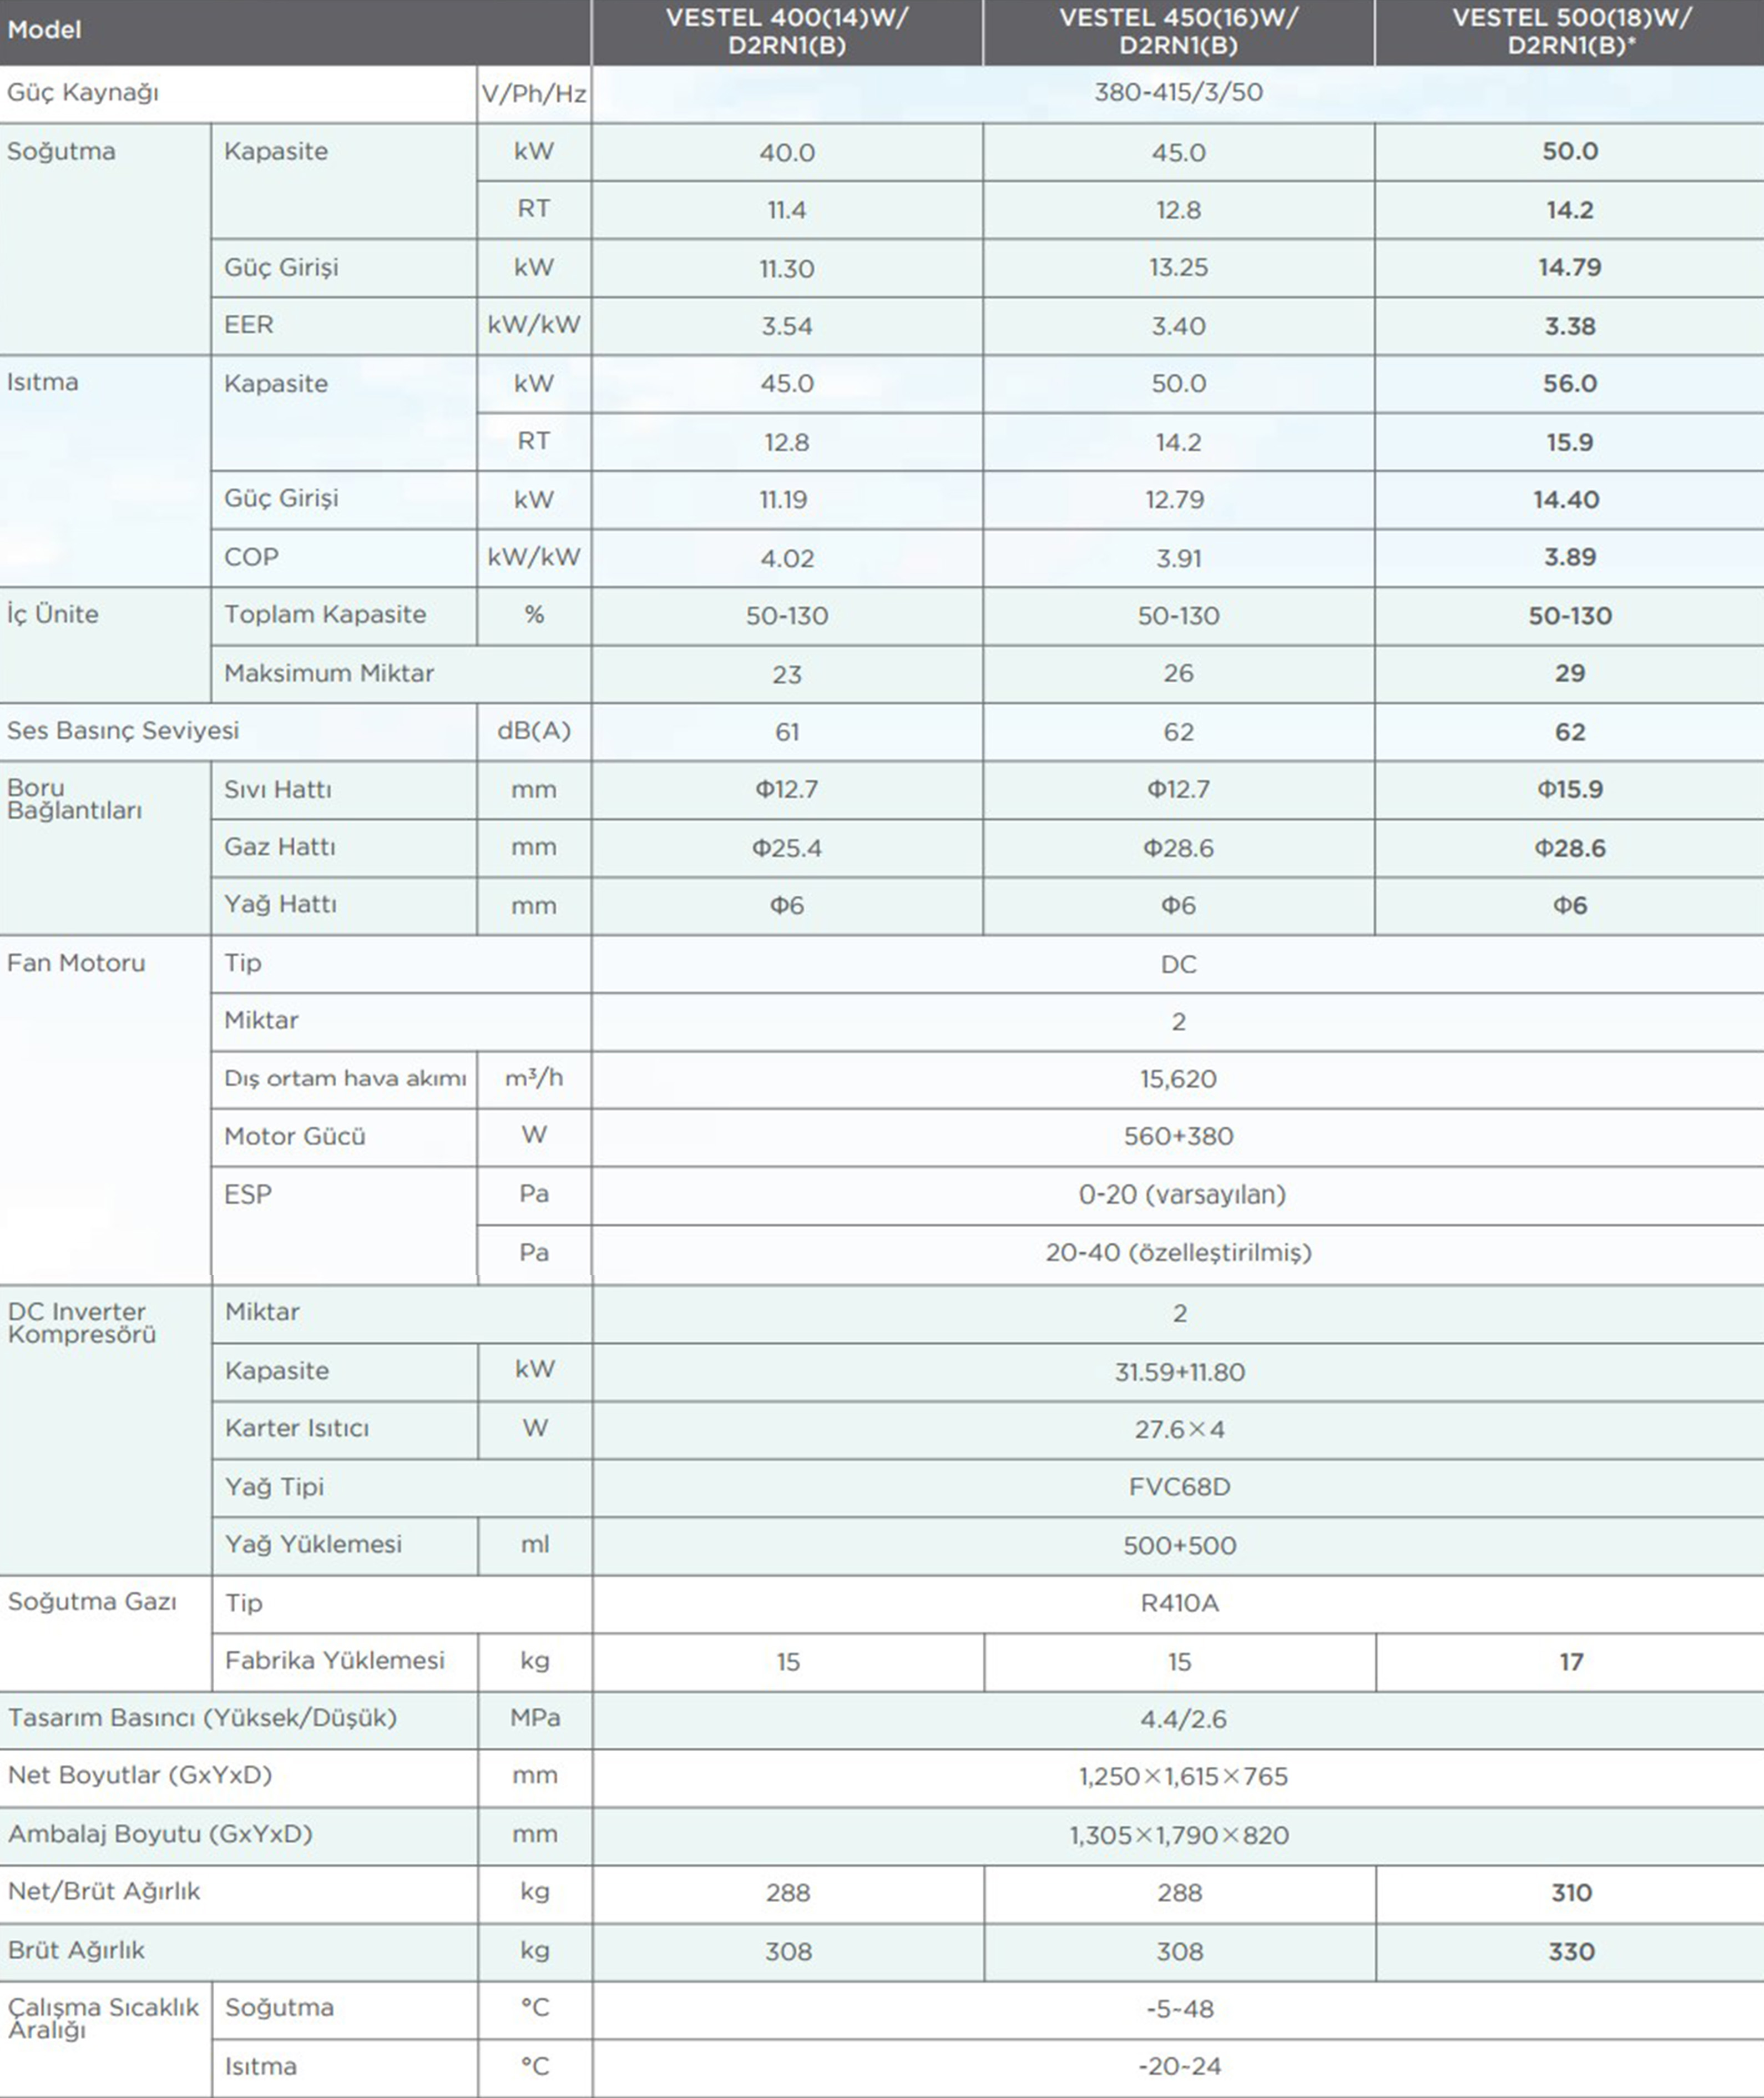Click the 'Fan Motoru' section label
This screenshot has width=1764, height=2098.
[76, 964]
